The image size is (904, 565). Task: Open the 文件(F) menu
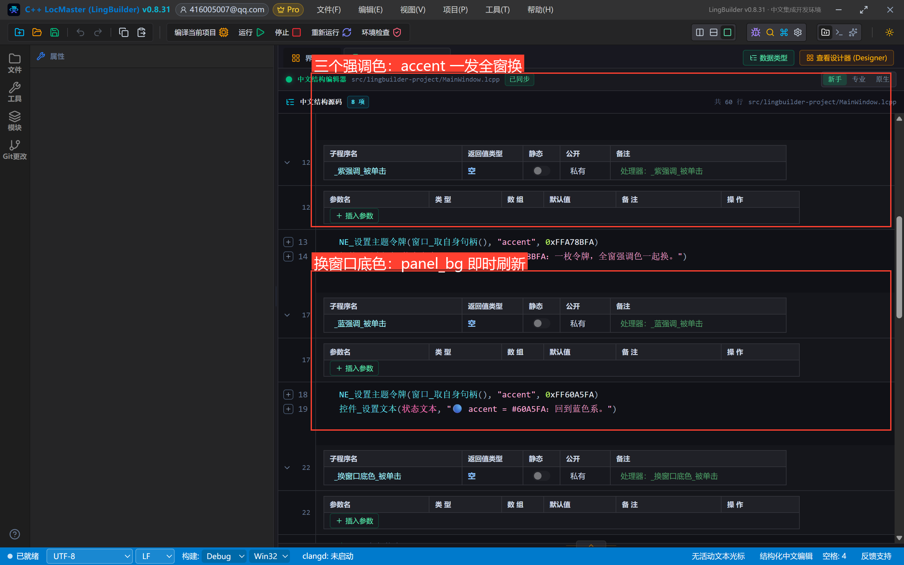(329, 10)
